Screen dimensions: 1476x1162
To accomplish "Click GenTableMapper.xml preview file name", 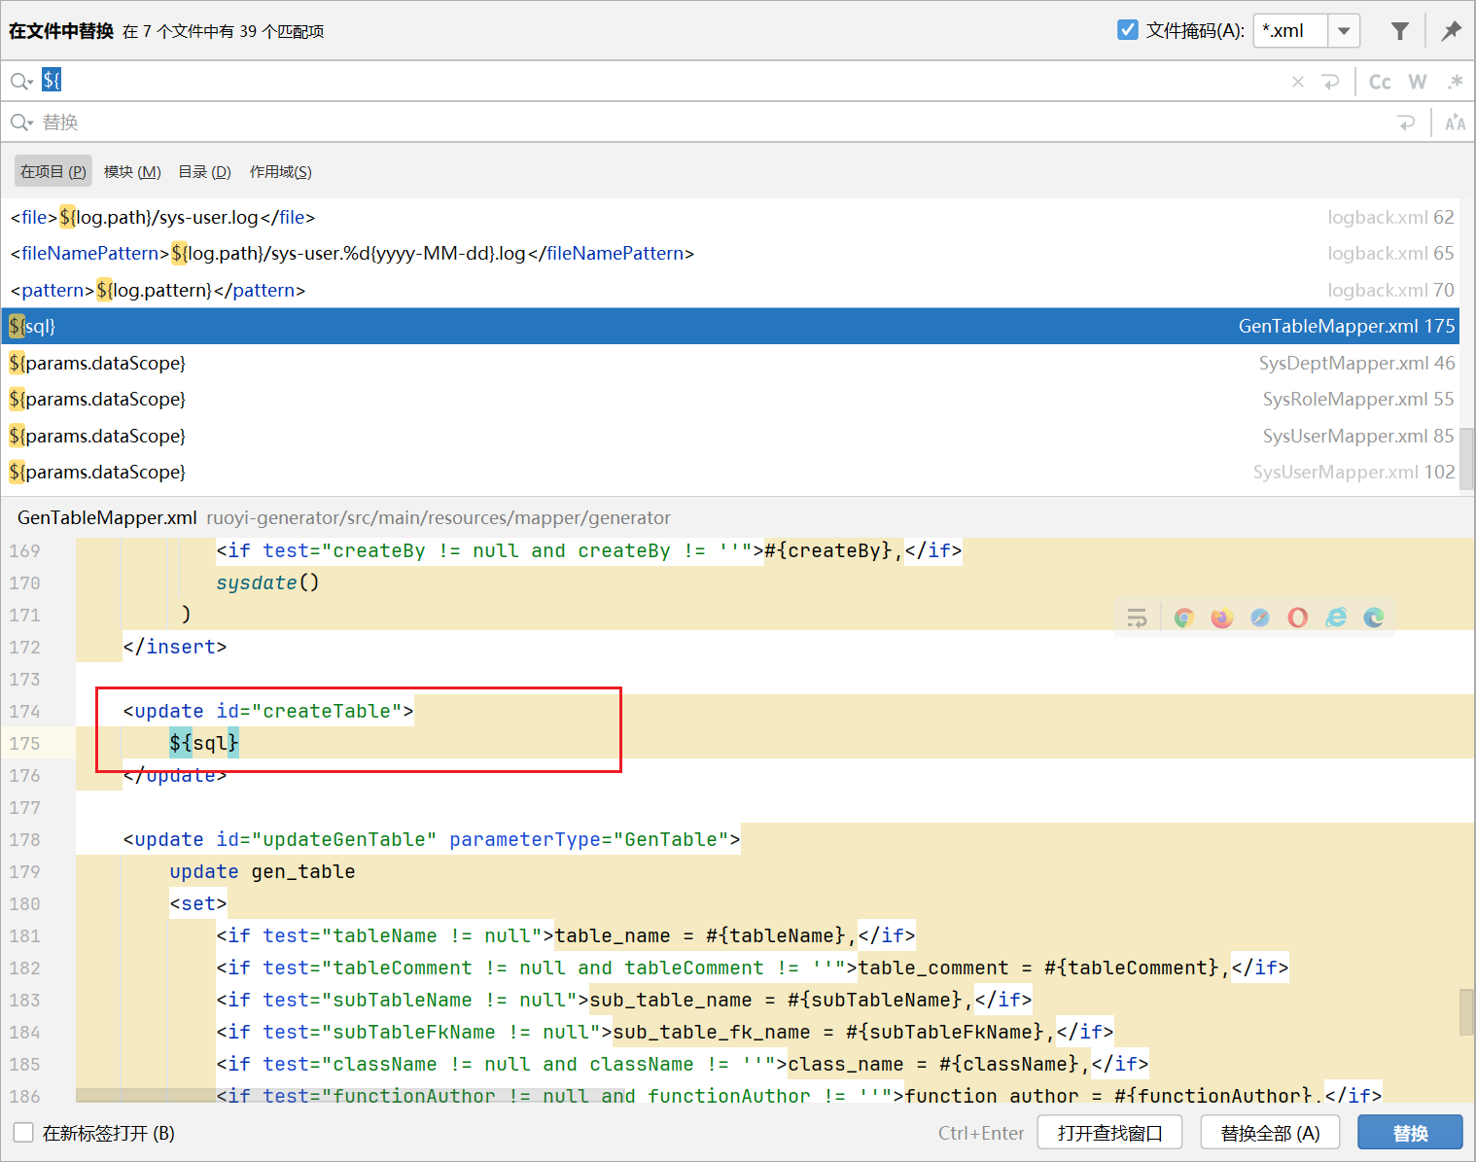I will 107,517.
